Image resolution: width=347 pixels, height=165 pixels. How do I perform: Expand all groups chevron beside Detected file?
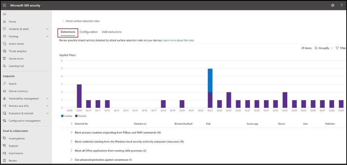(72, 124)
